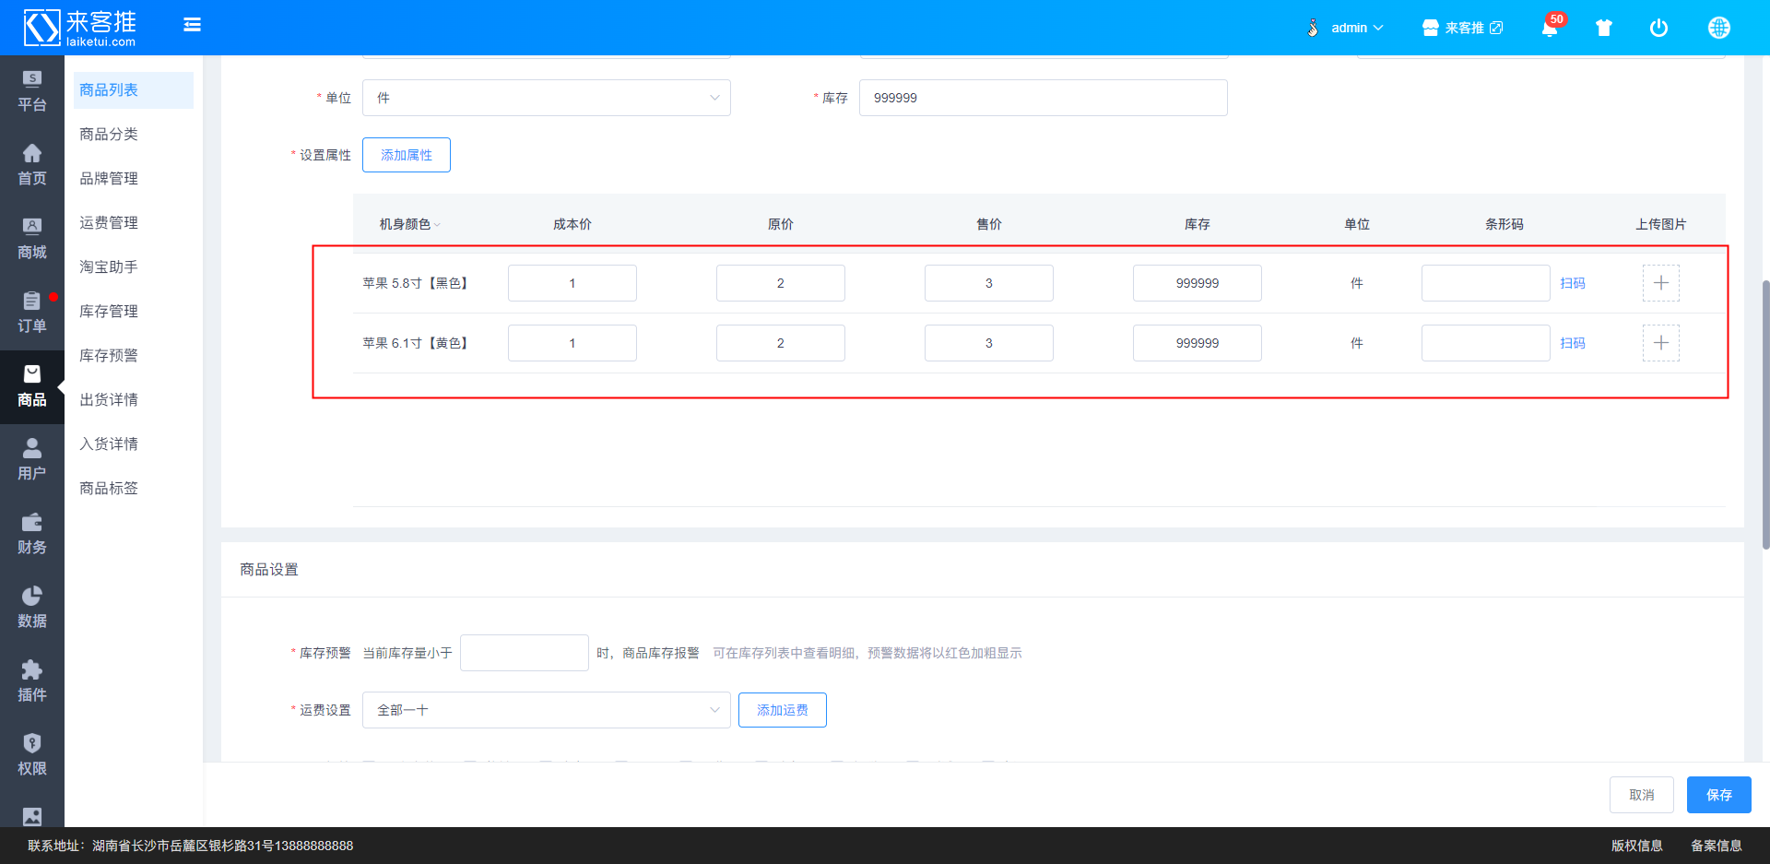The height and width of the screenshot is (864, 1770).
Task: Open 用户 in left navigation
Action: pos(32,461)
